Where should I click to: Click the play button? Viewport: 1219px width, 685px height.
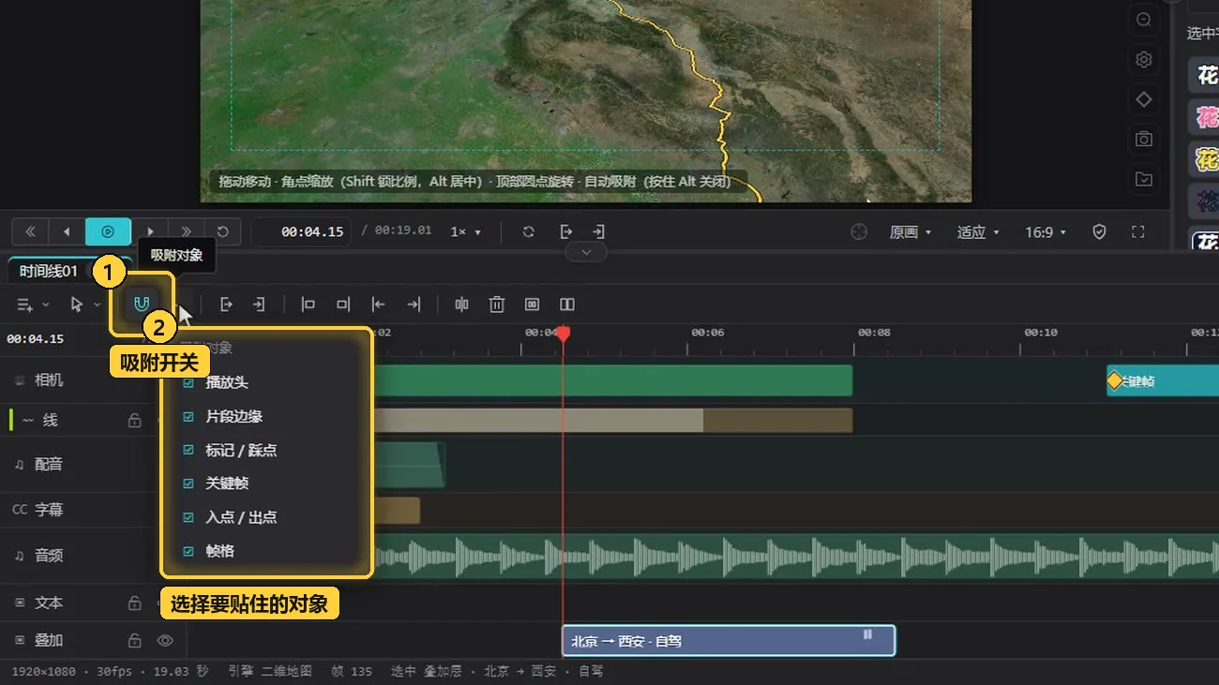tap(108, 231)
